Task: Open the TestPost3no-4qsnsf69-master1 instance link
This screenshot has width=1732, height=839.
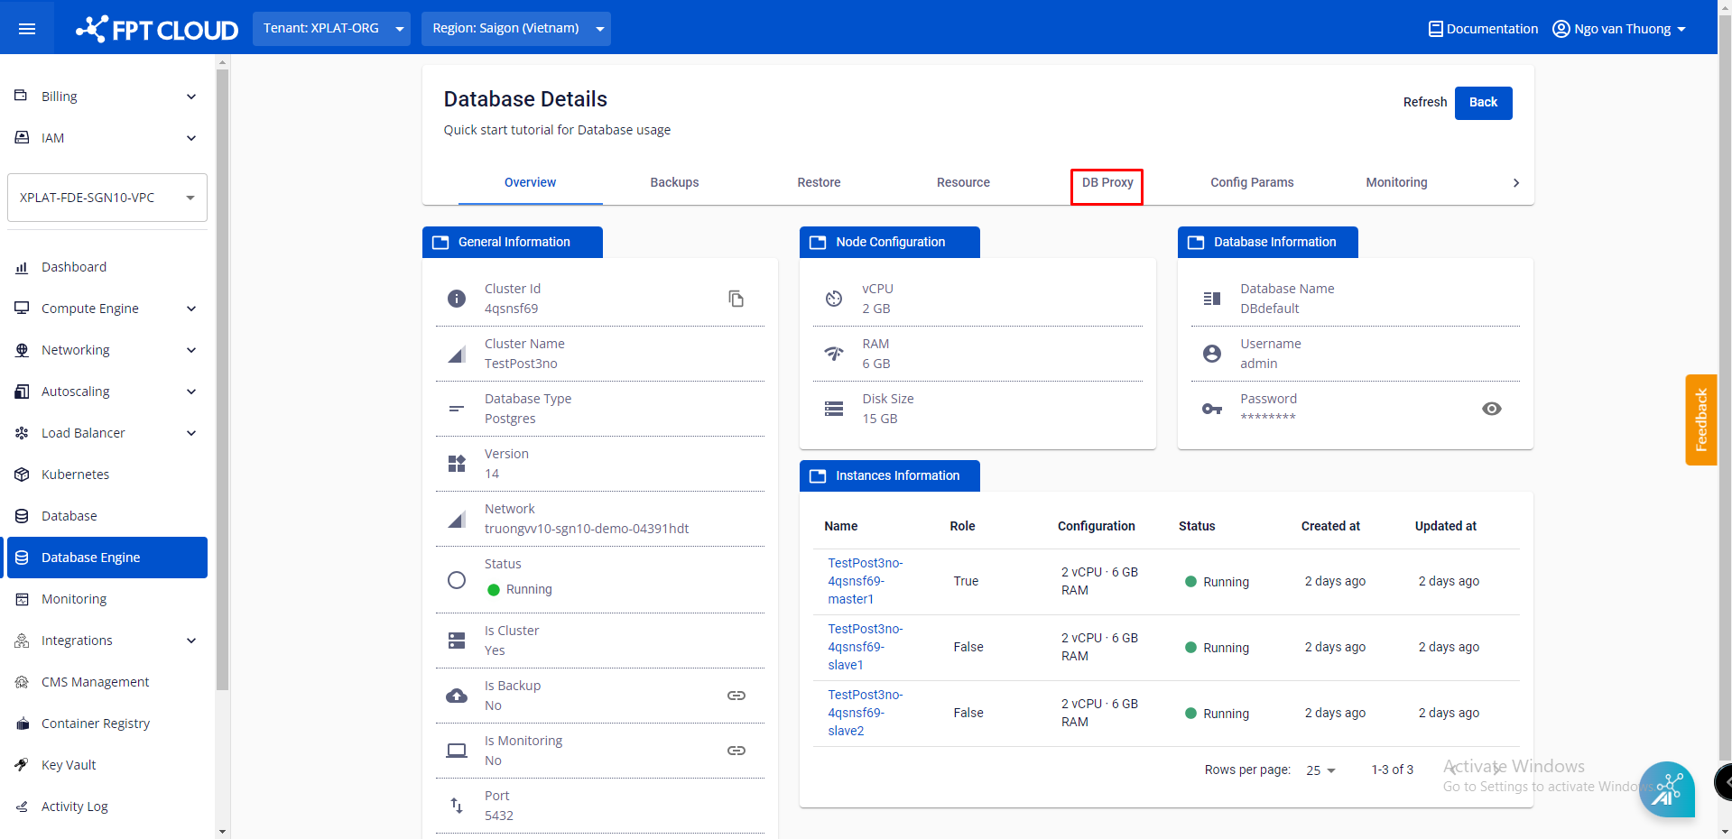Action: (865, 581)
